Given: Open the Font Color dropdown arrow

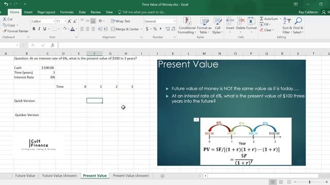Looking at the screenshot, I should (76, 29).
